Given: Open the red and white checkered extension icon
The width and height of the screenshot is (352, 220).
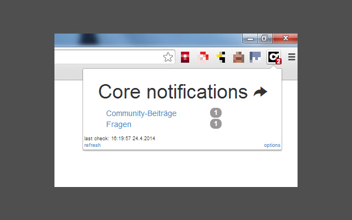Looking at the screenshot, I should [203, 57].
